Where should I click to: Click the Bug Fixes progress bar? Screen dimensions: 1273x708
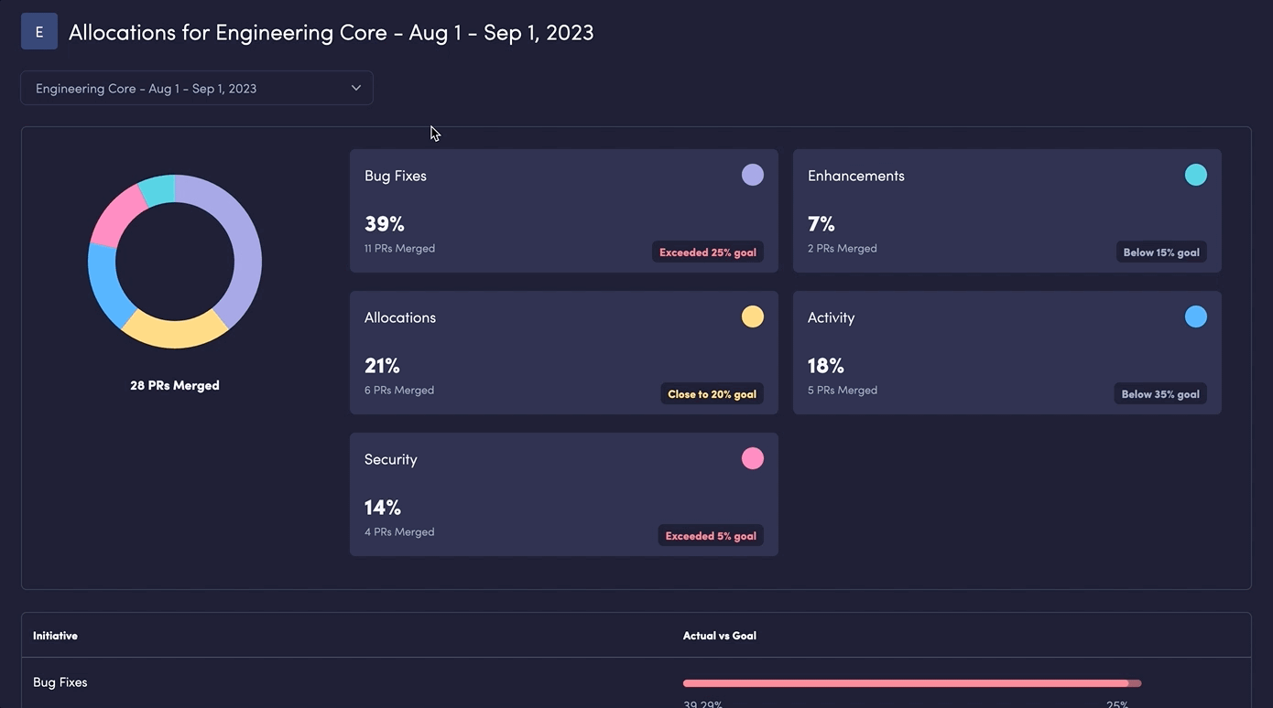tap(911, 683)
